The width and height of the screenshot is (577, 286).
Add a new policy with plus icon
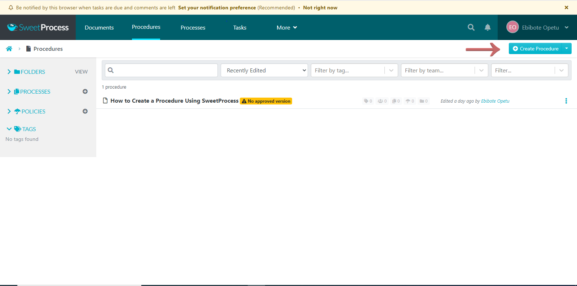(85, 111)
